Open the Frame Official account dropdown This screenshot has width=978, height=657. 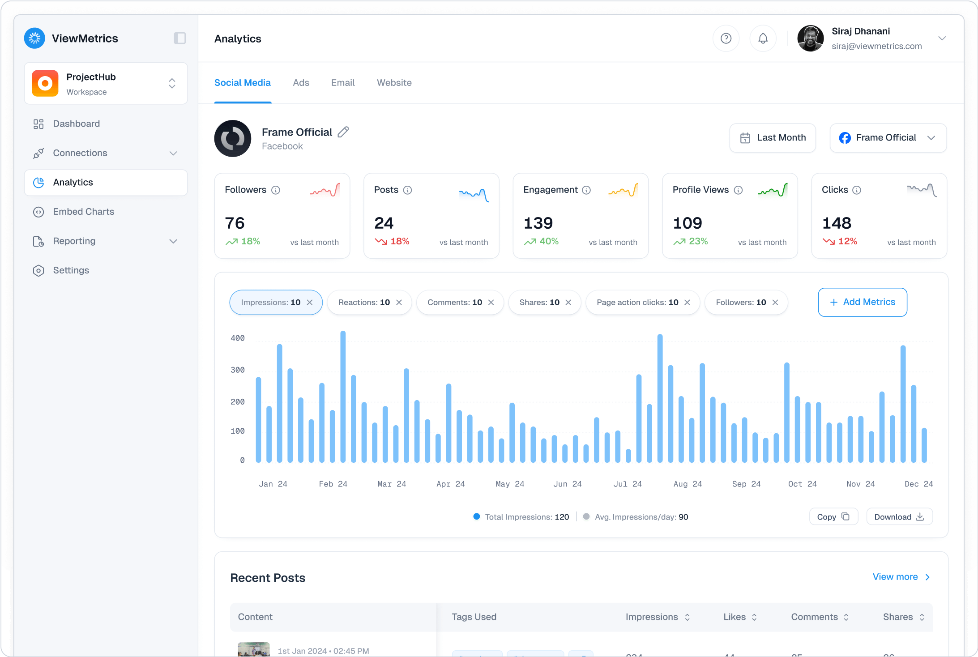931,138
